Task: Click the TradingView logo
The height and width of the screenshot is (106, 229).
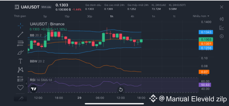Action: point(34,89)
